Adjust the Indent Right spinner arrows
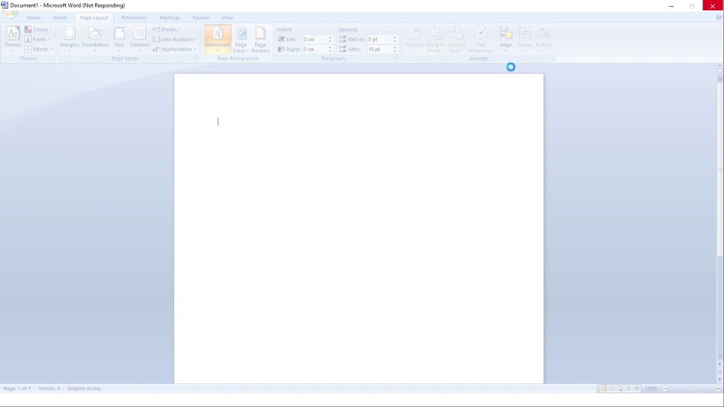 (x=330, y=49)
